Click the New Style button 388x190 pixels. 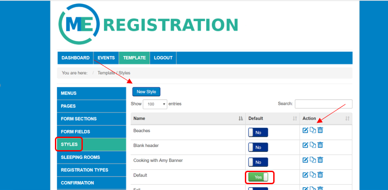coord(146,91)
